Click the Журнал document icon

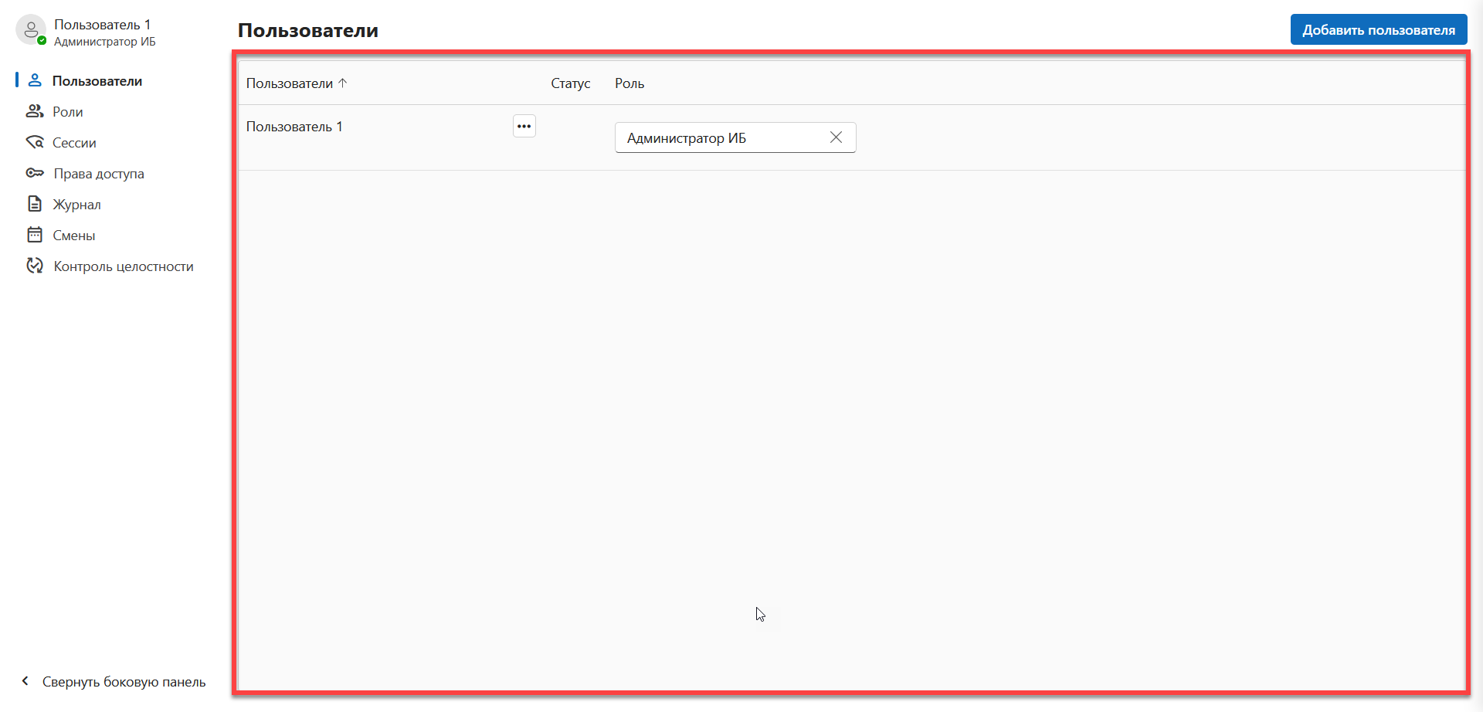coord(35,204)
